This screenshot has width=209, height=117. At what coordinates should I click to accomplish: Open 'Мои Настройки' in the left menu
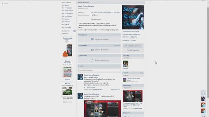(66, 27)
